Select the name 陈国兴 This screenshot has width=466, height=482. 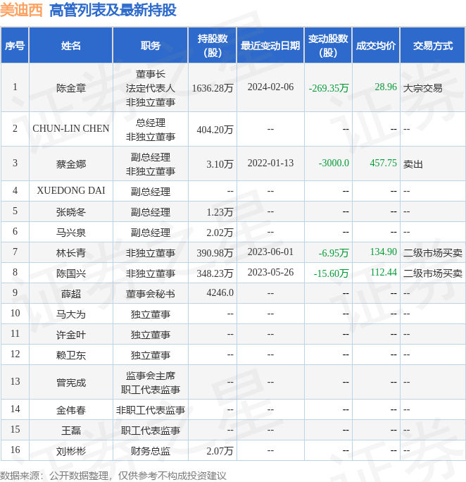point(71,273)
